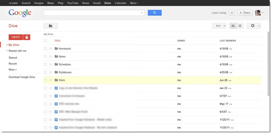
Task: Open the search options dropdown arrow
Action: coord(142,13)
